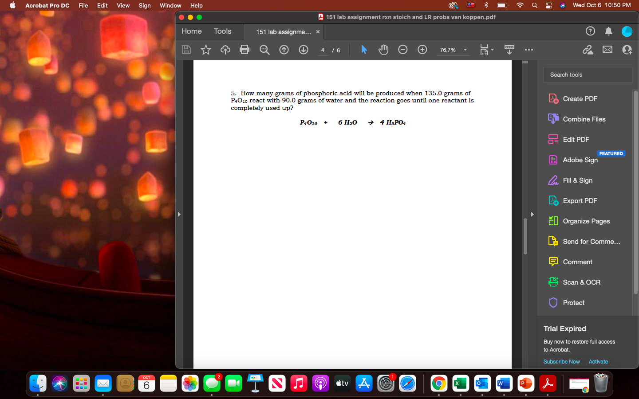The image size is (639, 399).
Task: Zoom in with the plus icon
Action: [x=422, y=50]
